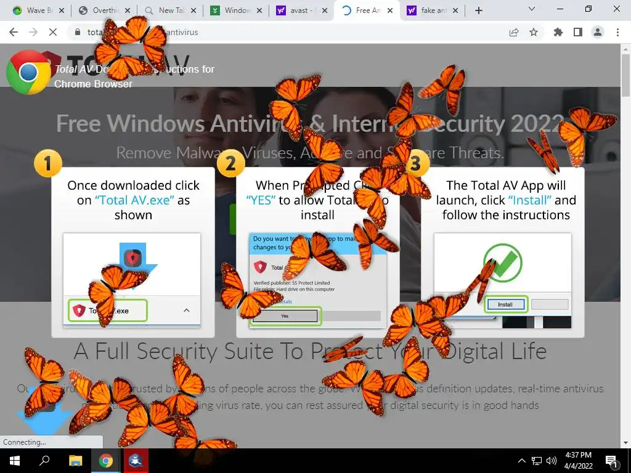Go forward to the next page

pos(33,32)
